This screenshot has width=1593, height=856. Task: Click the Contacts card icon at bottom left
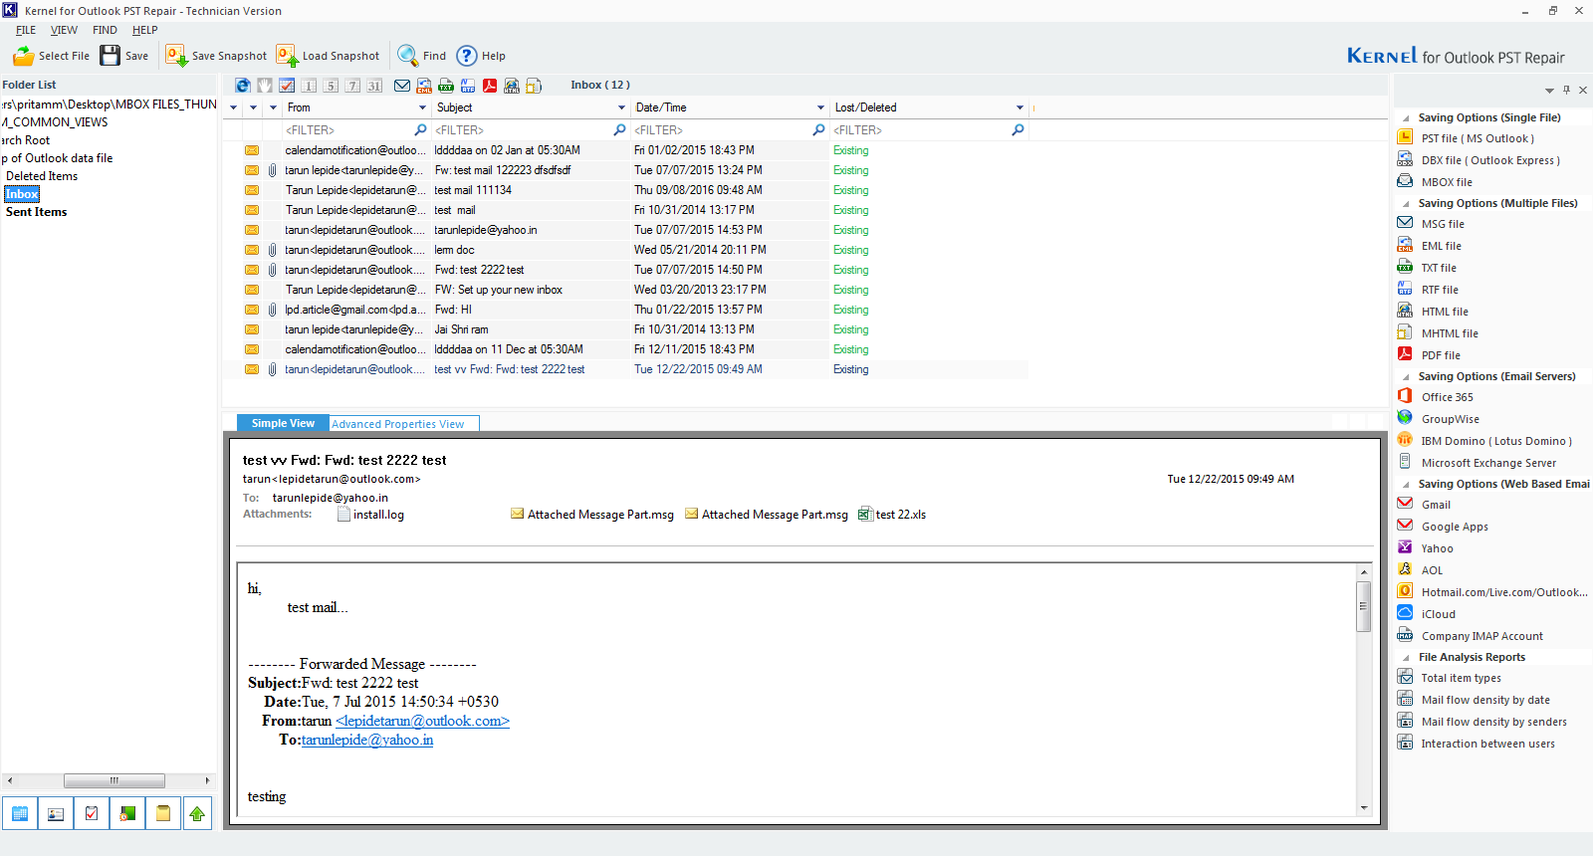click(x=56, y=813)
